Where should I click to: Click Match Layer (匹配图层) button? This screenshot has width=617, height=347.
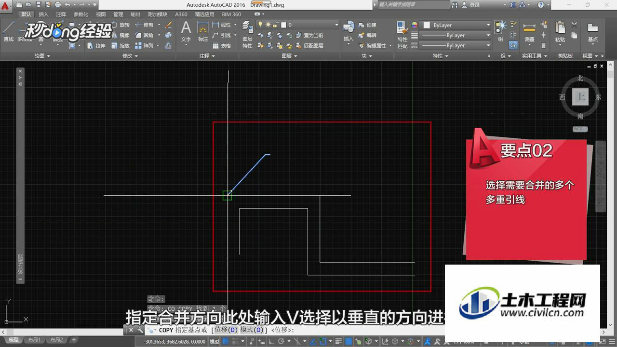pyautogui.click(x=309, y=46)
